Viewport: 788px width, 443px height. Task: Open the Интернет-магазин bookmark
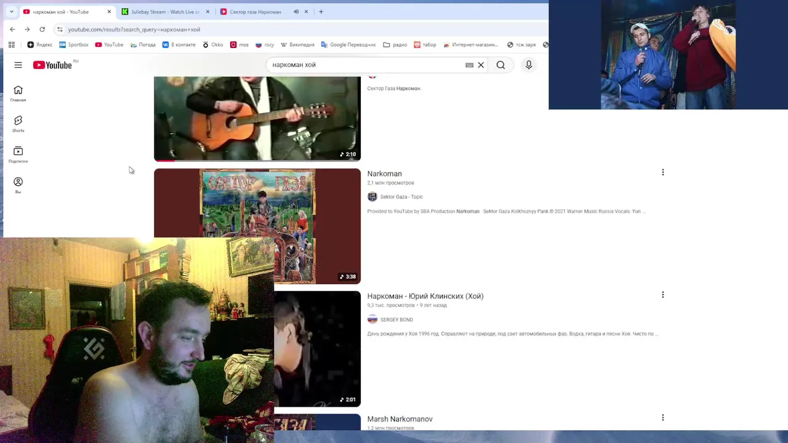point(470,44)
